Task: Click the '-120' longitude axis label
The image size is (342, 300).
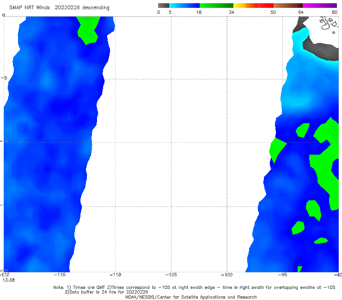Action: (5, 275)
